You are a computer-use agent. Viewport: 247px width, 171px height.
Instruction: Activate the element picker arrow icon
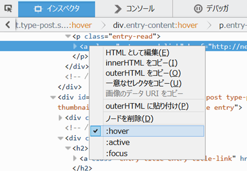coord(8,8)
